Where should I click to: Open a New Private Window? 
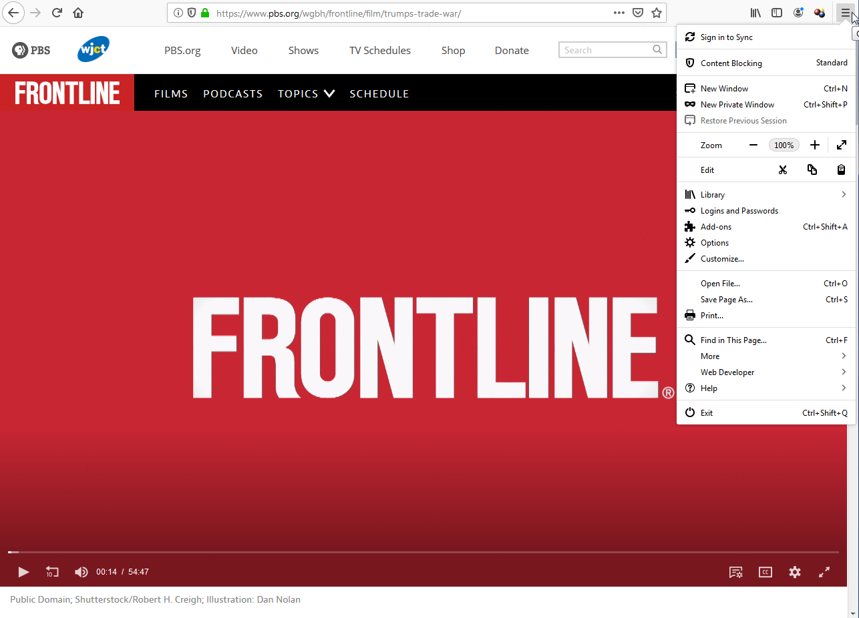[766, 105]
